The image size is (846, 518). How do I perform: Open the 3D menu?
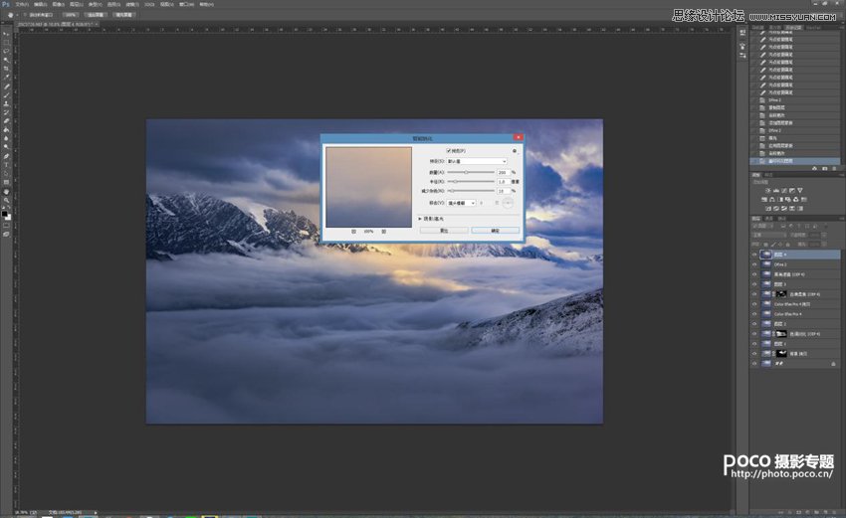(x=149, y=4)
